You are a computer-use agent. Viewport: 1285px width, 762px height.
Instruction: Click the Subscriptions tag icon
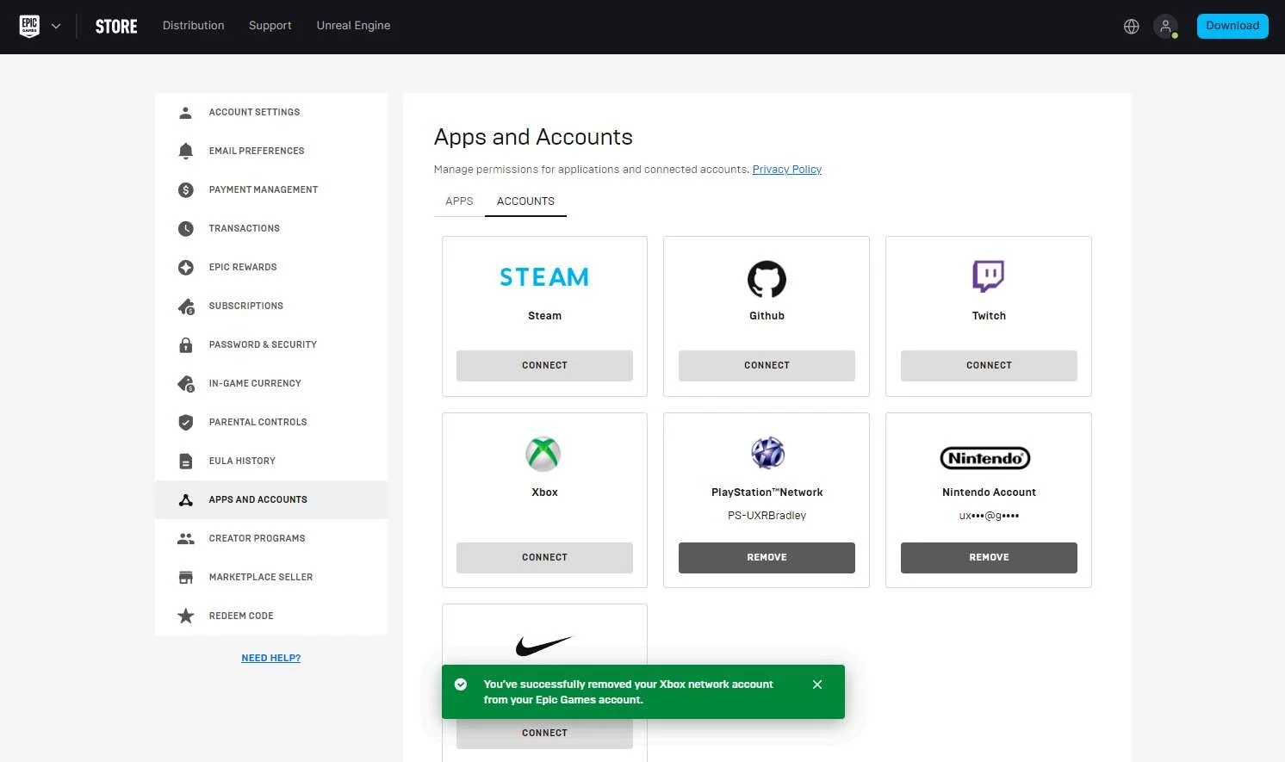point(186,307)
